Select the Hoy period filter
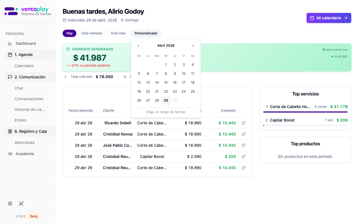The height and width of the screenshot is (224, 358). pos(69,33)
